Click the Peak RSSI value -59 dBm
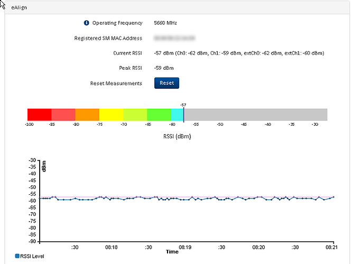The height and width of the screenshot is (264, 353). [x=164, y=68]
